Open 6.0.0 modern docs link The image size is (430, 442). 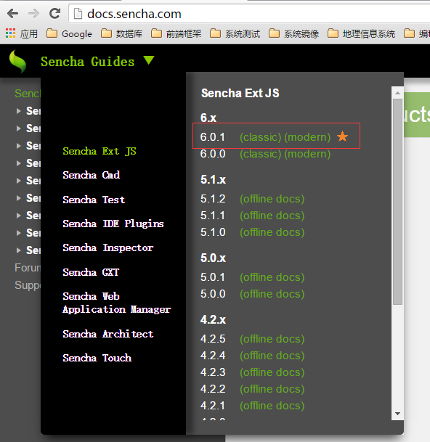tap(307, 154)
